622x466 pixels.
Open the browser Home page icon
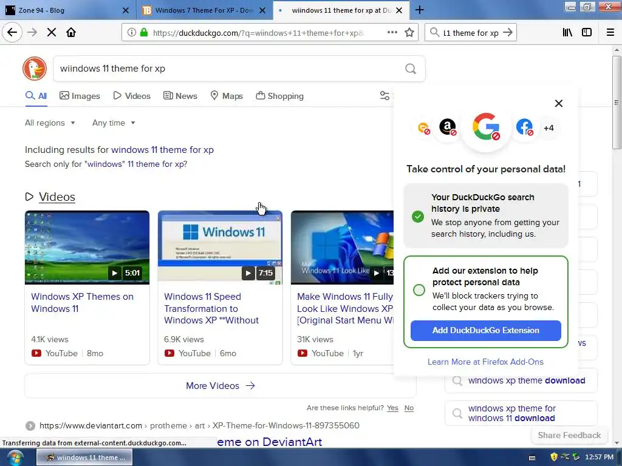pyautogui.click(x=71, y=32)
